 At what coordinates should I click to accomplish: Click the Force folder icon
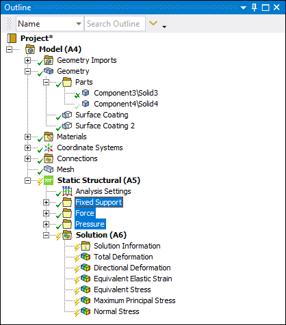67,213
